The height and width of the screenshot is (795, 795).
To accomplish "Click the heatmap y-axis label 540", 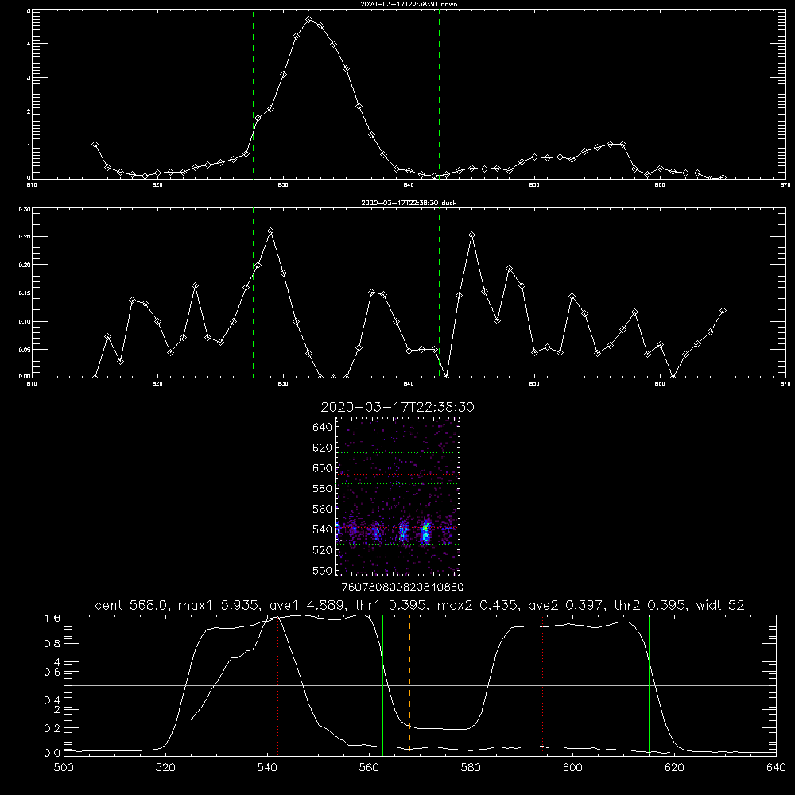I will tap(322, 529).
